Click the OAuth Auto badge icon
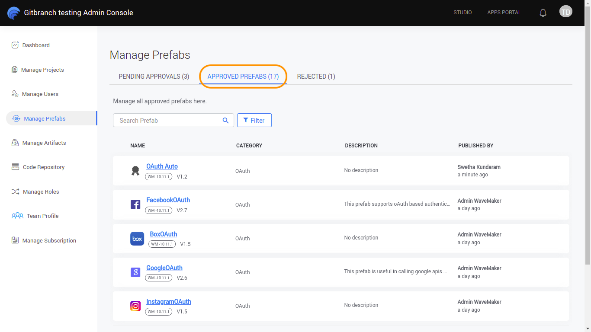 135,171
